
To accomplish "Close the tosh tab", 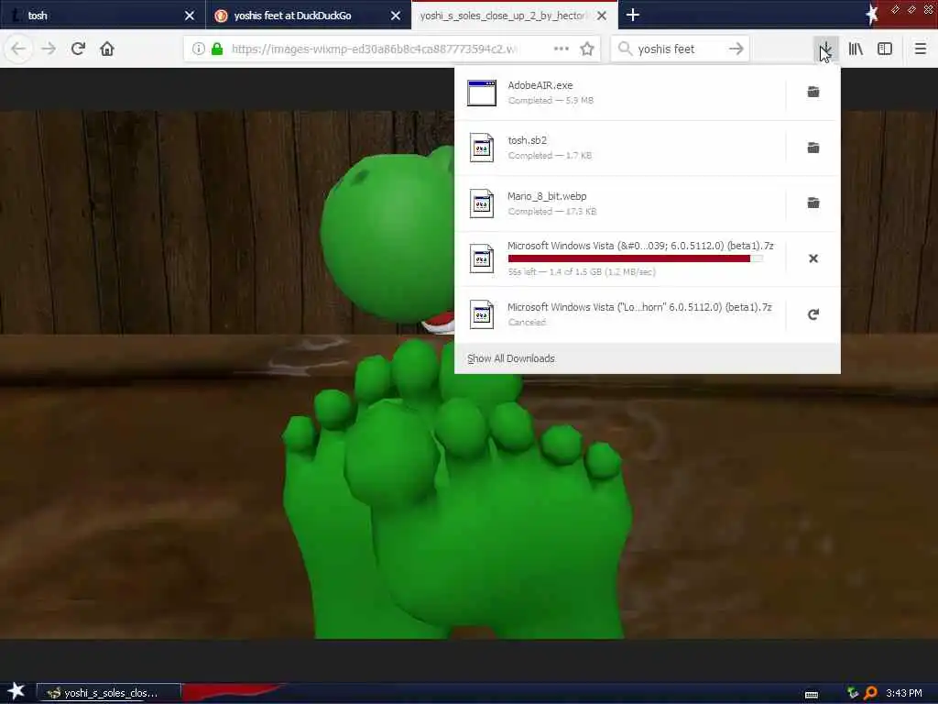I will coord(190,16).
